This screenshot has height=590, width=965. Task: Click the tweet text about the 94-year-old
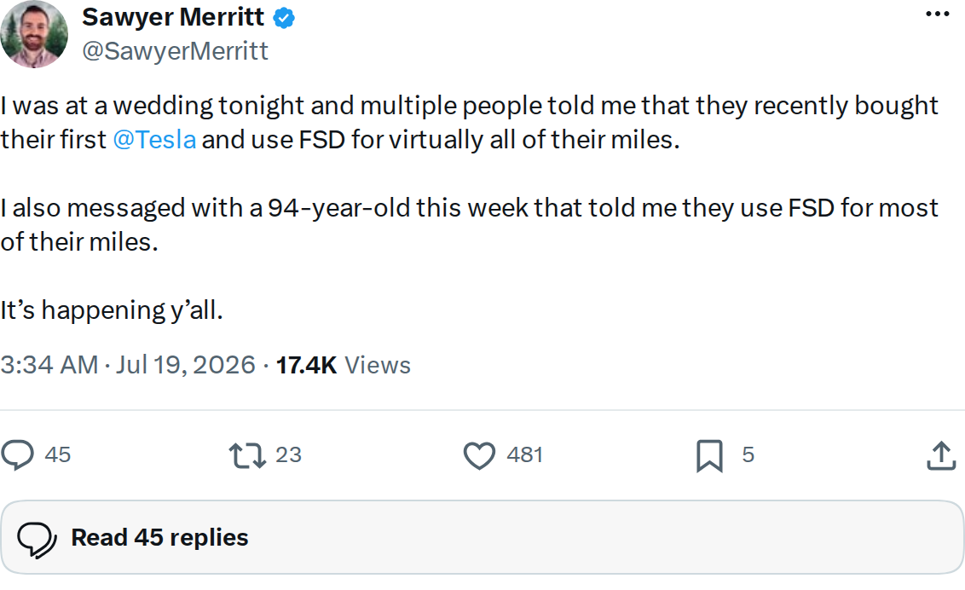coord(470,224)
